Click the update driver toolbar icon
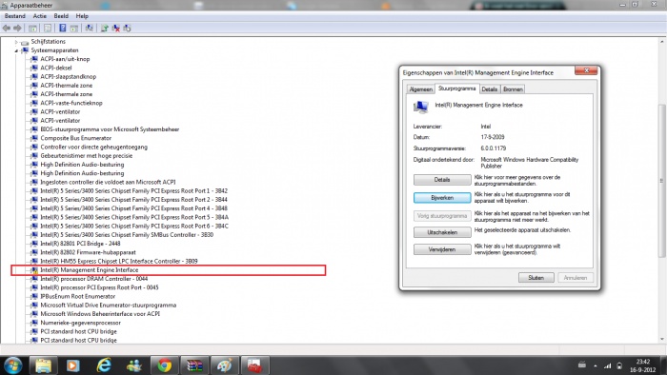Screen dimensions: 667x375 click(x=104, y=28)
